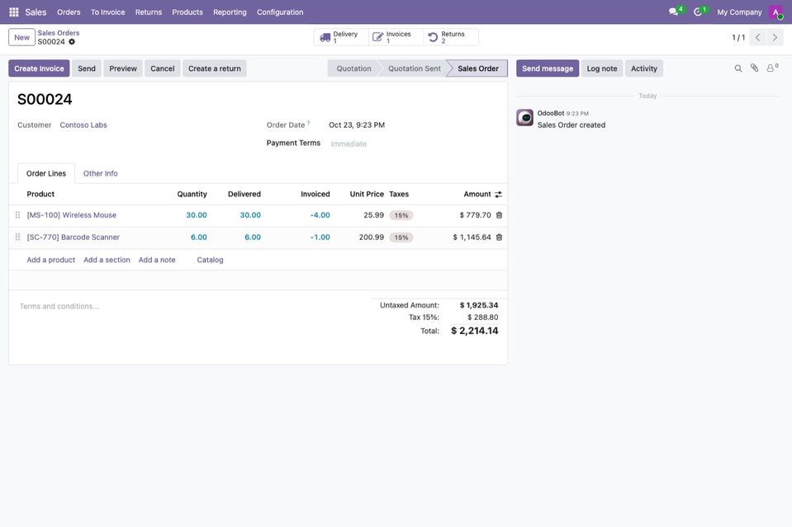This screenshot has height=527, width=792.
Task: Open the Returns top menu
Action: (x=149, y=12)
